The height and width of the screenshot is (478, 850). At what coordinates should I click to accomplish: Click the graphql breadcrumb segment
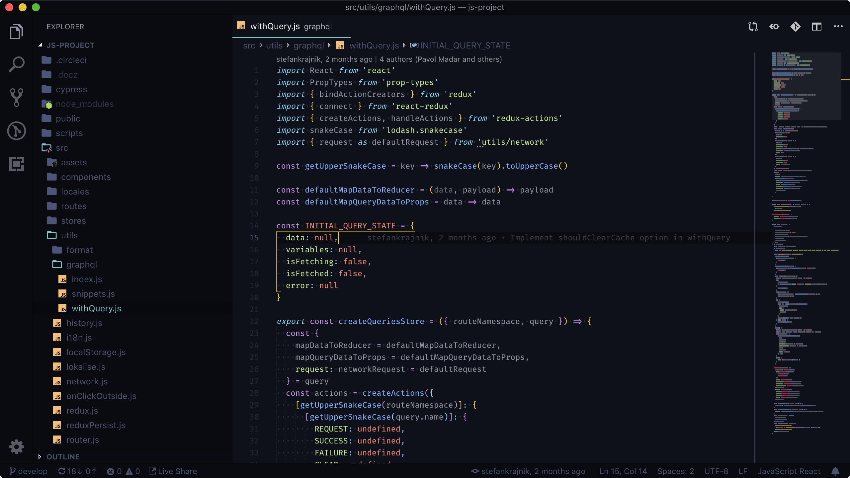(309, 45)
